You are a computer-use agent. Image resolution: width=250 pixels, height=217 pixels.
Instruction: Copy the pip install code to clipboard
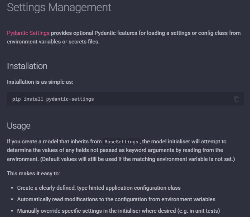pyautogui.click(x=237, y=99)
